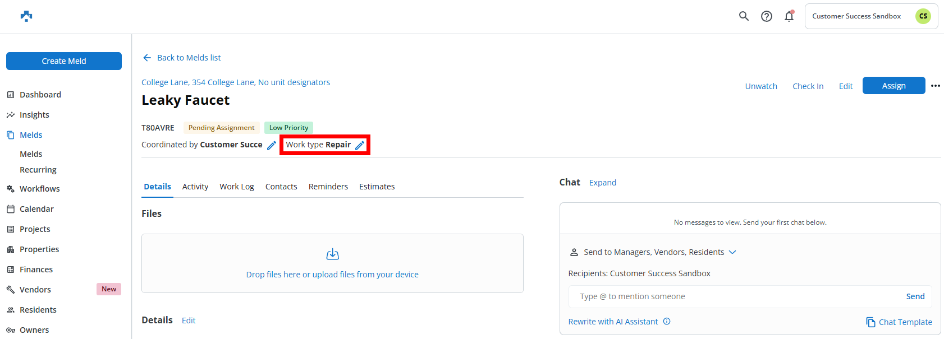Open the help question mark icon
This screenshot has height=339, width=944.
pos(766,16)
